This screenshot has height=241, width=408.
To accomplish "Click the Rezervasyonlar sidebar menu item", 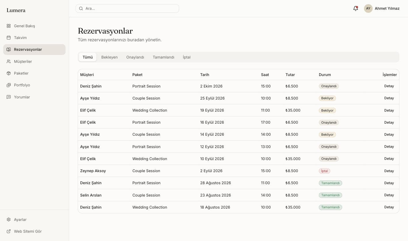I will click(35, 49).
